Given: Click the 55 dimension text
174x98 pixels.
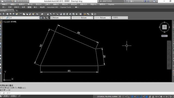Looking at the screenshot, I should pos(41,46).
